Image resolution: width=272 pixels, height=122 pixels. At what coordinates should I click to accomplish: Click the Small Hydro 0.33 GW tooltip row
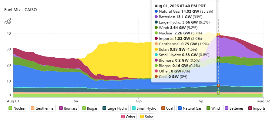[x=182, y=55]
